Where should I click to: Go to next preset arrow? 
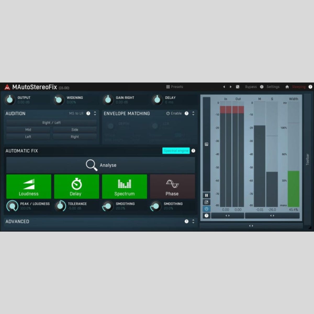231,87
